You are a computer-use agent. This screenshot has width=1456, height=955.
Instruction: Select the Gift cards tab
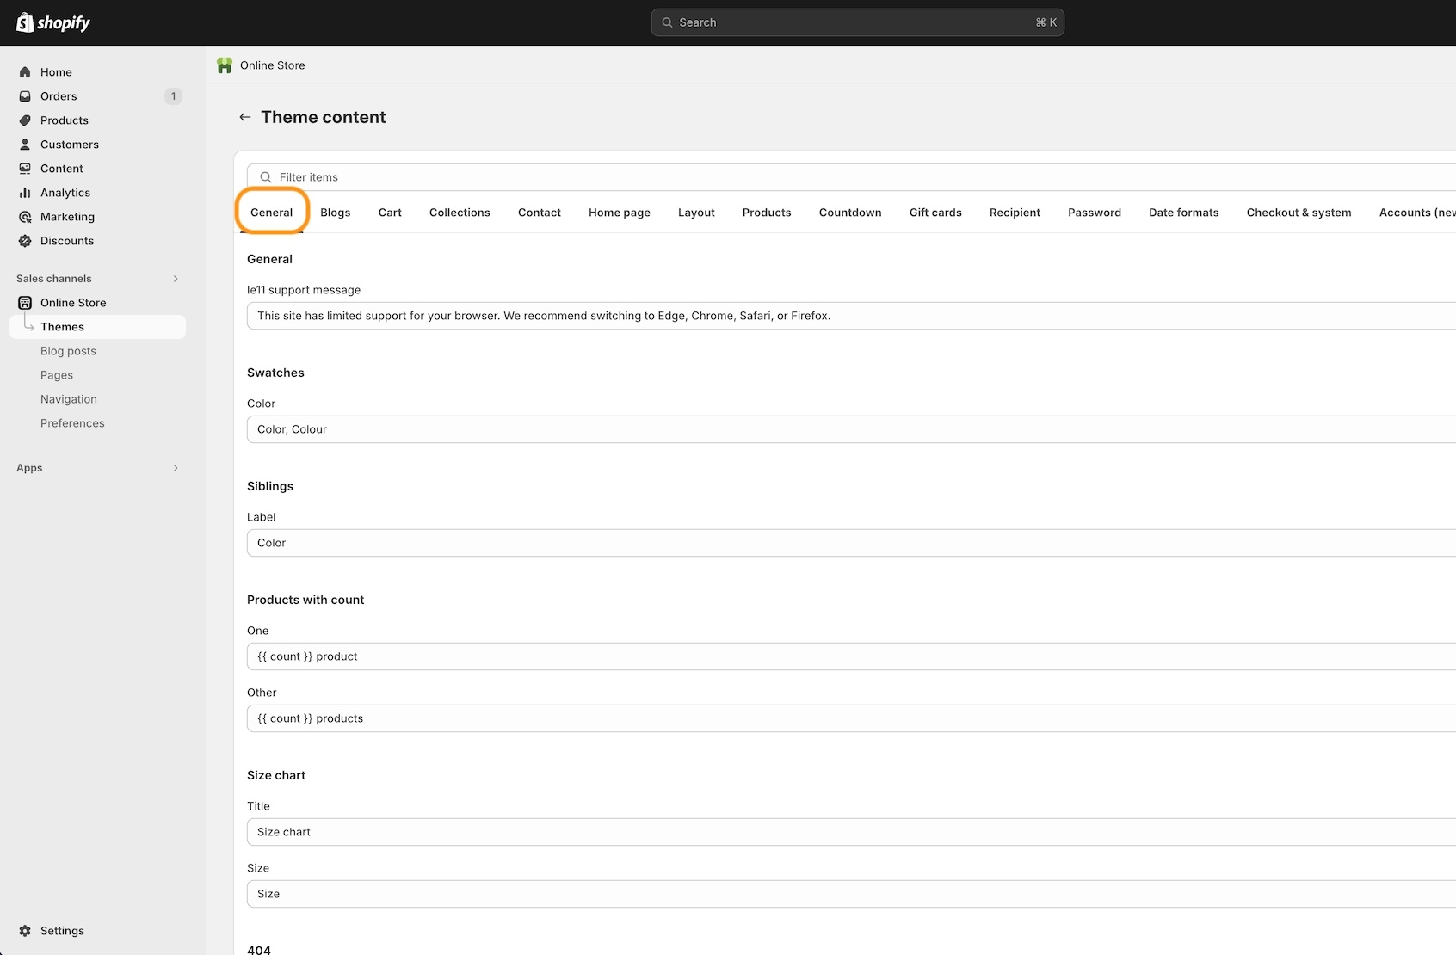935,213
